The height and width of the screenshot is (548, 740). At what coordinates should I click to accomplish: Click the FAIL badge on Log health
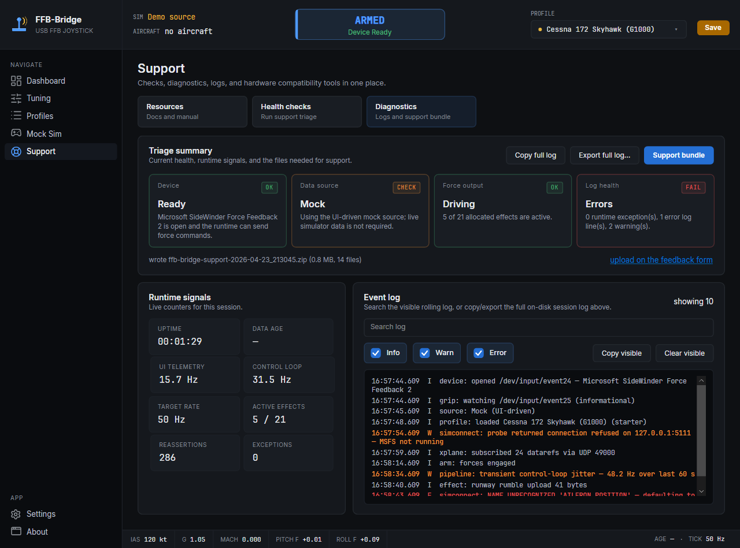point(693,187)
